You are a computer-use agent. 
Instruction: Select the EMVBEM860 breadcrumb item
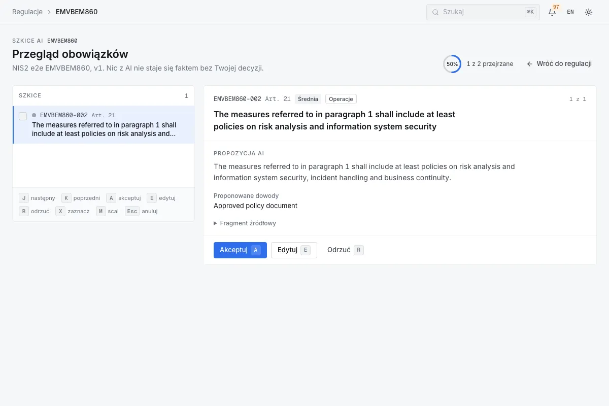tap(77, 12)
